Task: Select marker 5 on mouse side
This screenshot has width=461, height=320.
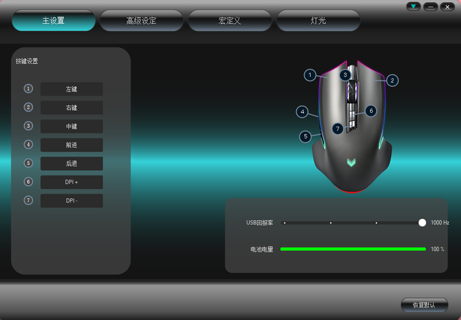Action: tap(305, 136)
